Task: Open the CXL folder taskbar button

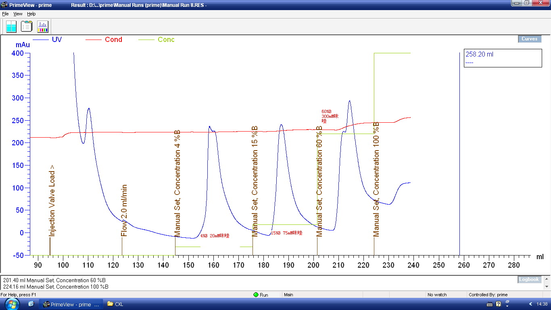Action: [115, 304]
